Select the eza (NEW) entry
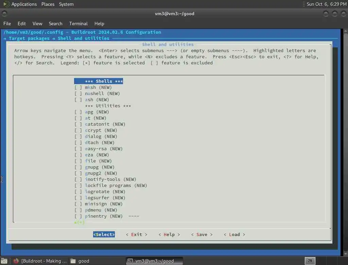The height and width of the screenshot is (265, 348). click(97, 155)
